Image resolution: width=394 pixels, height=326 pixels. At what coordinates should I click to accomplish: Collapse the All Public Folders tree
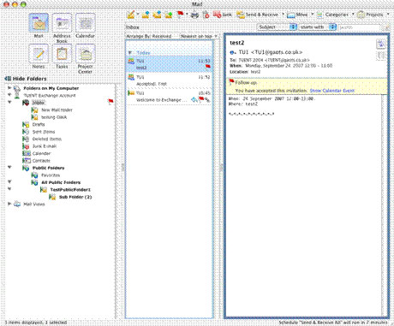coord(9,181)
